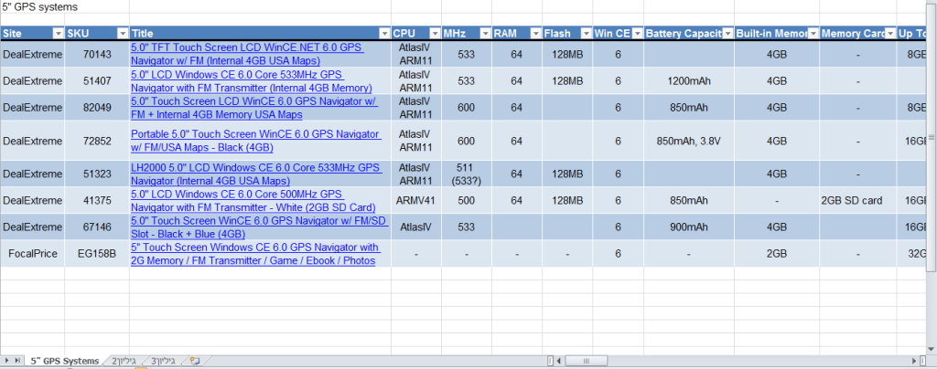Viewport: 937px width, 369px height.
Task: Select the SKU cell 41375
Action: tap(97, 200)
